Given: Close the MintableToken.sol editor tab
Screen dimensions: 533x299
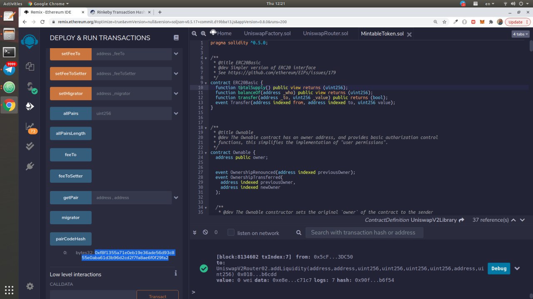Looking at the screenshot, I should point(409,34).
